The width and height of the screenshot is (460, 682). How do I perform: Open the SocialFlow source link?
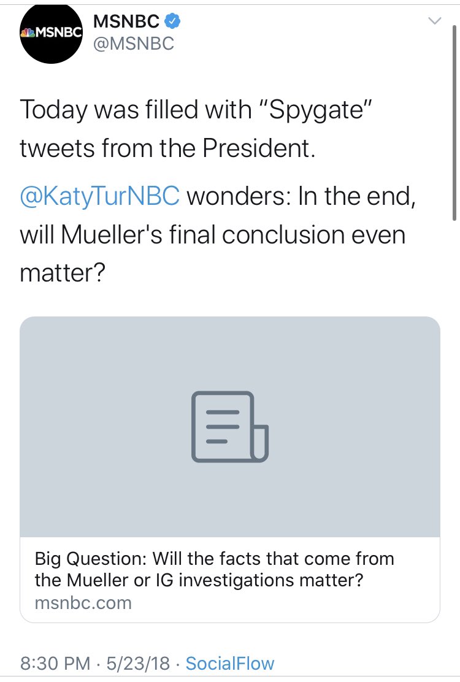230,664
